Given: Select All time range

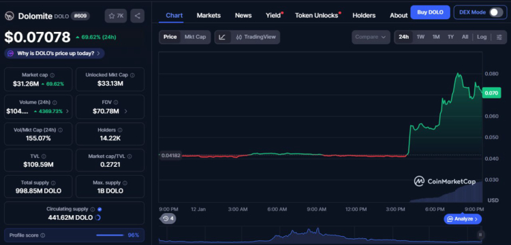Looking at the screenshot, I should click(465, 37).
